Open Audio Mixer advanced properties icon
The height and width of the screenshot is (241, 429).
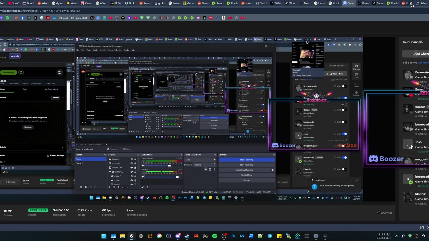click(x=143, y=187)
